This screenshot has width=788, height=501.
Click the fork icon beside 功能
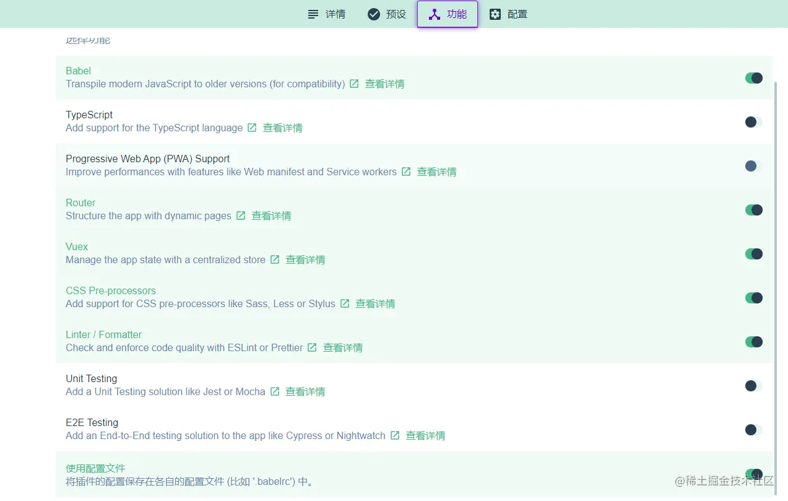click(x=435, y=14)
